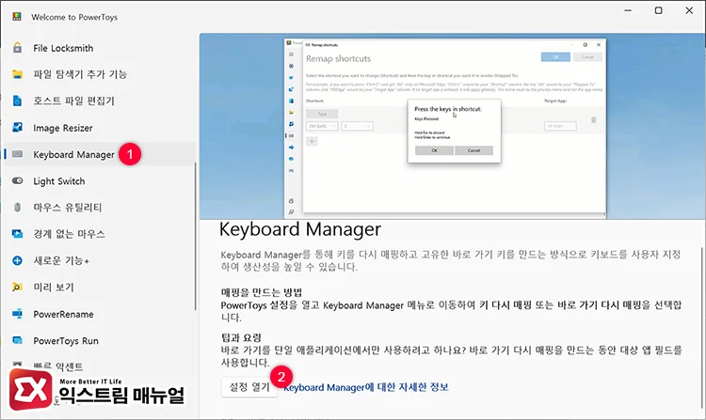Image resolution: width=706 pixels, height=420 pixels.
Task: Click the Light Switch toggle icon
Action: [17, 180]
